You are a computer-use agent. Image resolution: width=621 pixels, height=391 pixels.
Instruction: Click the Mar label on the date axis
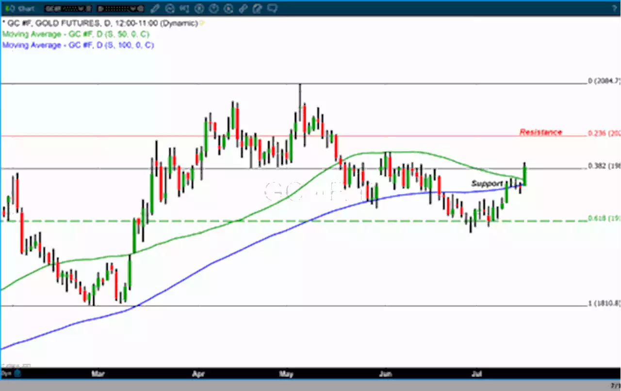[x=98, y=374]
